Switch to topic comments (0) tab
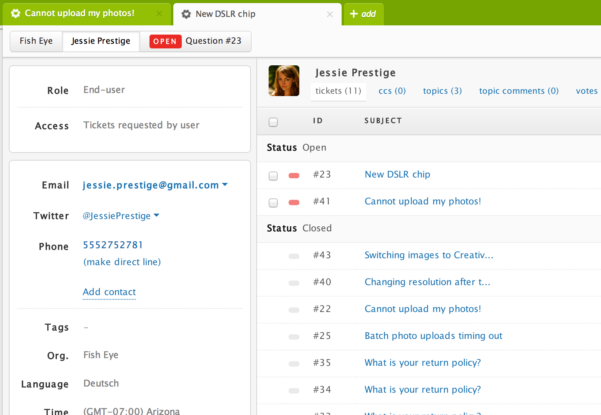Image resolution: width=601 pixels, height=415 pixels. pos(519,91)
